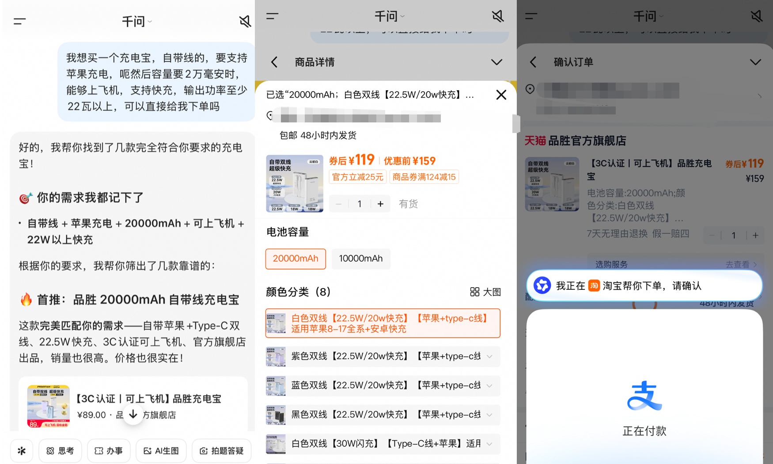Click the 券后¥119 price in options sheet
This screenshot has width=773, height=464.
click(352, 160)
